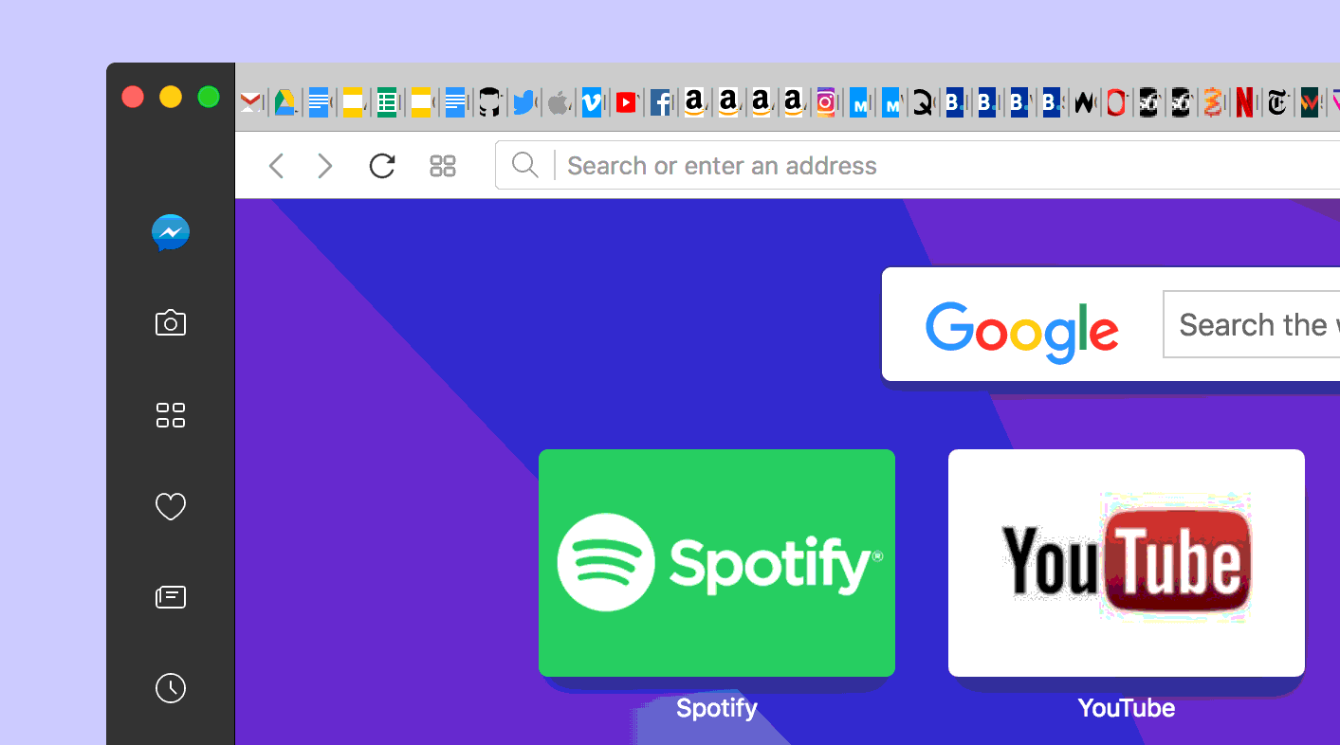
Task: Switch to the YouTube tab in the tab strip
Action: (626, 102)
